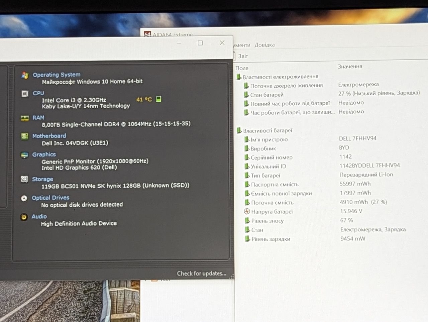Click the 41 °C CPU temperature reading
The image size is (428, 322).
pyautogui.click(x=144, y=99)
